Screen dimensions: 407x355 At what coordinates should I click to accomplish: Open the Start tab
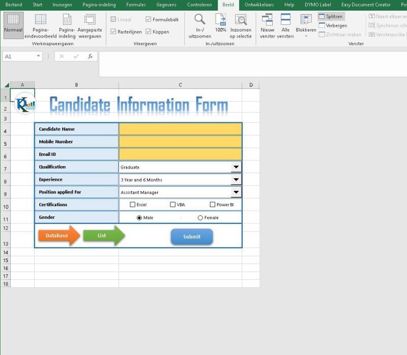pyautogui.click(x=37, y=5)
